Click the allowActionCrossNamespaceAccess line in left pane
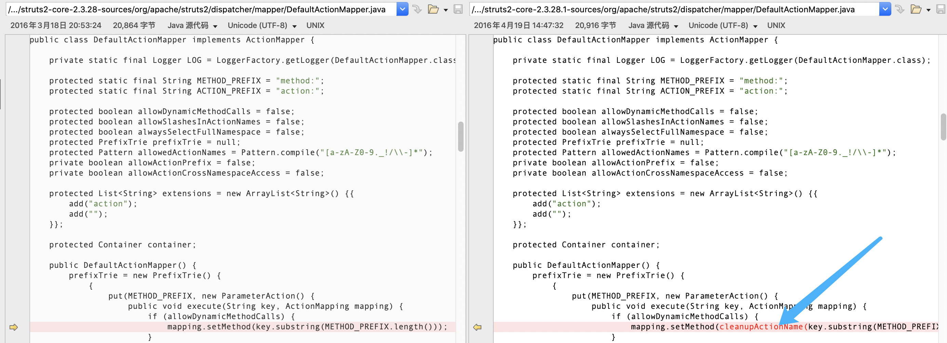The width and height of the screenshot is (947, 343). click(x=187, y=173)
